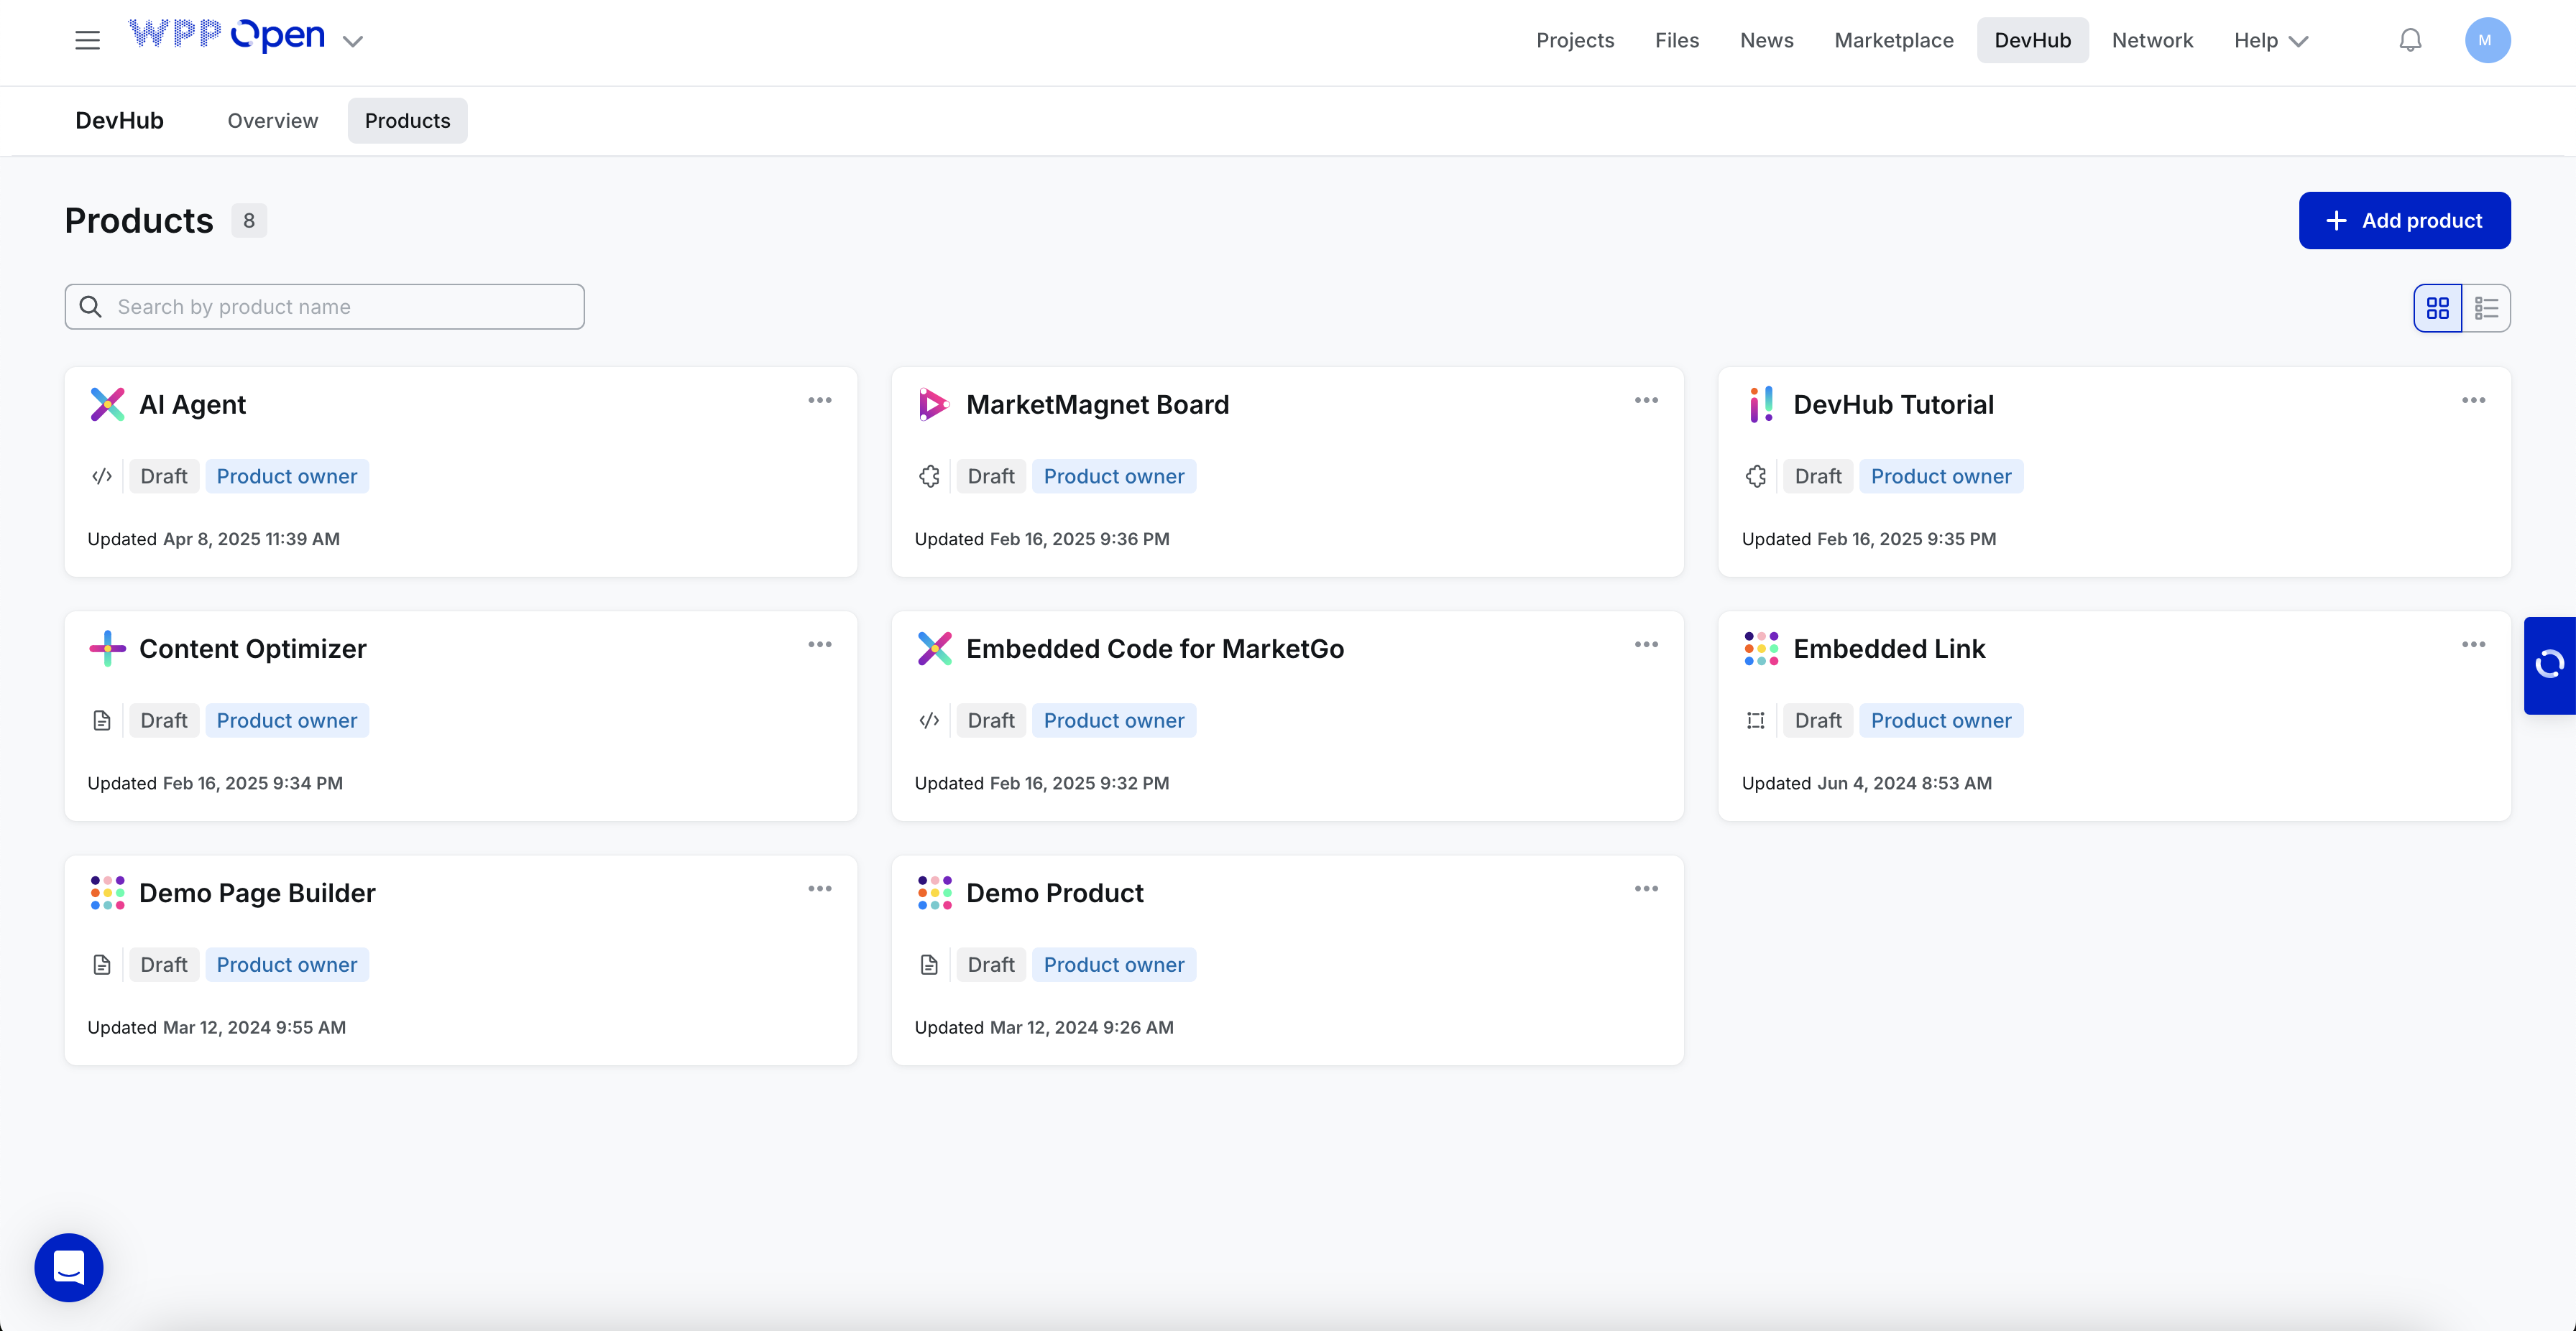Click the search by product name field
The height and width of the screenshot is (1331, 2576).
[324, 307]
